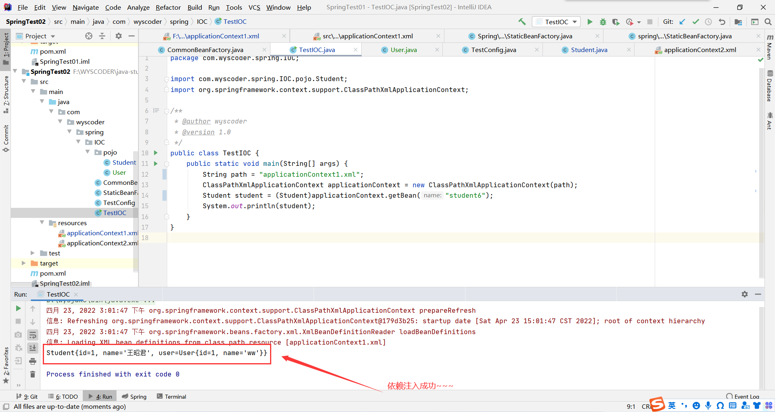Collapse the IOC package node

click(78, 142)
